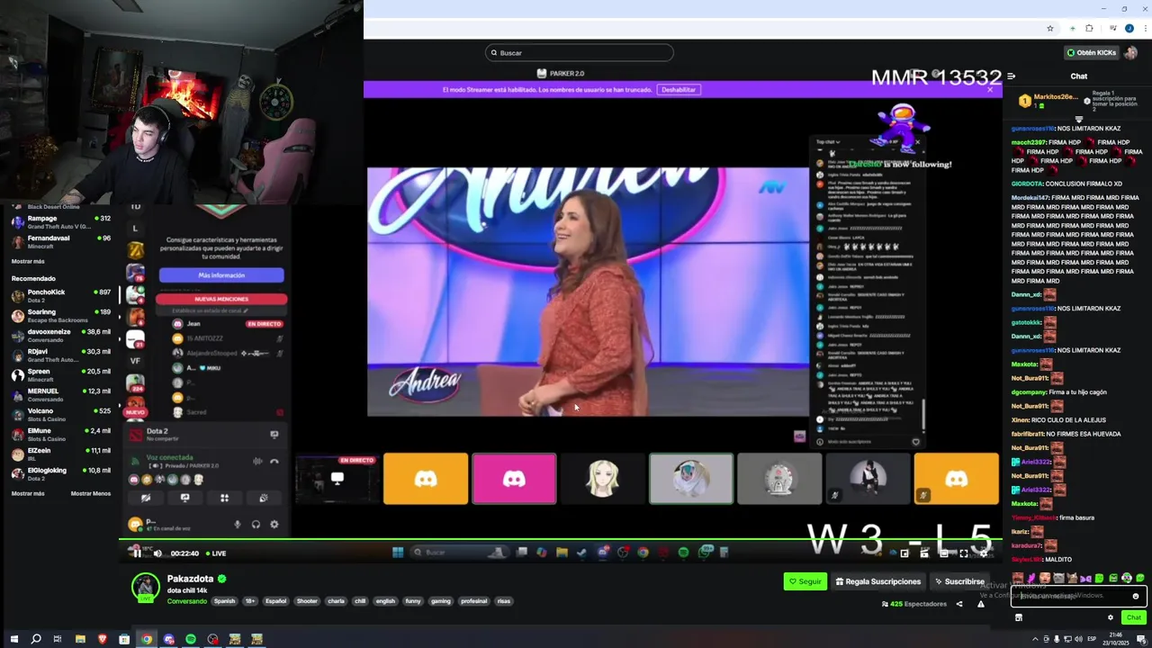The height and width of the screenshot is (648, 1152).
Task: Collapse the chat panel arrow
Action: click(1012, 76)
